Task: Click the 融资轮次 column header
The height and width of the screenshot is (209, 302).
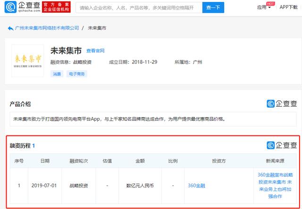Action: point(79,161)
